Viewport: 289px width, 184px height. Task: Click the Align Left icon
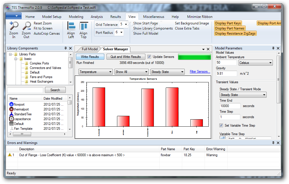(x=71, y=26)
